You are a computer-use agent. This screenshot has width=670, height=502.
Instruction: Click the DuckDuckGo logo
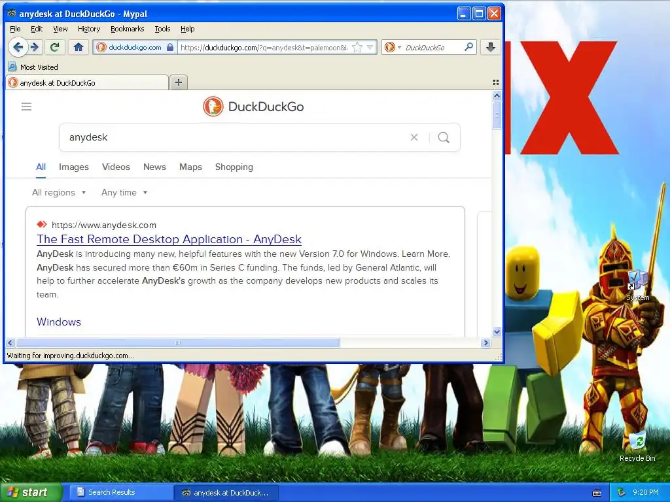[253, 107]
